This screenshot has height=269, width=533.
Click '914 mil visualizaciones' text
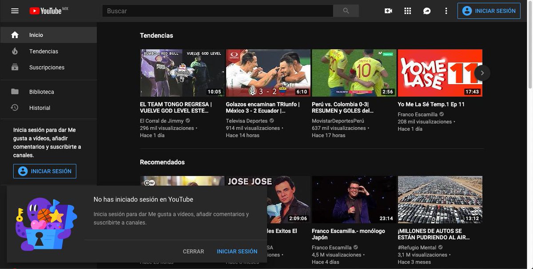click(x=253, y=128)
